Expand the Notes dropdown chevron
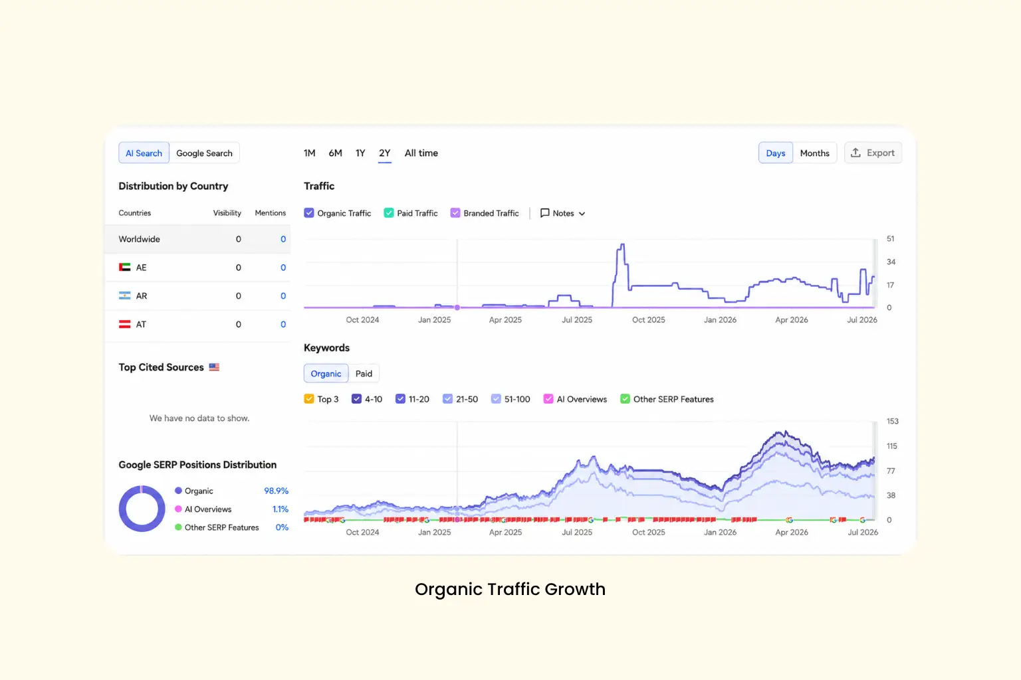Screen dimensions: 1021x680 click(582, 214)
